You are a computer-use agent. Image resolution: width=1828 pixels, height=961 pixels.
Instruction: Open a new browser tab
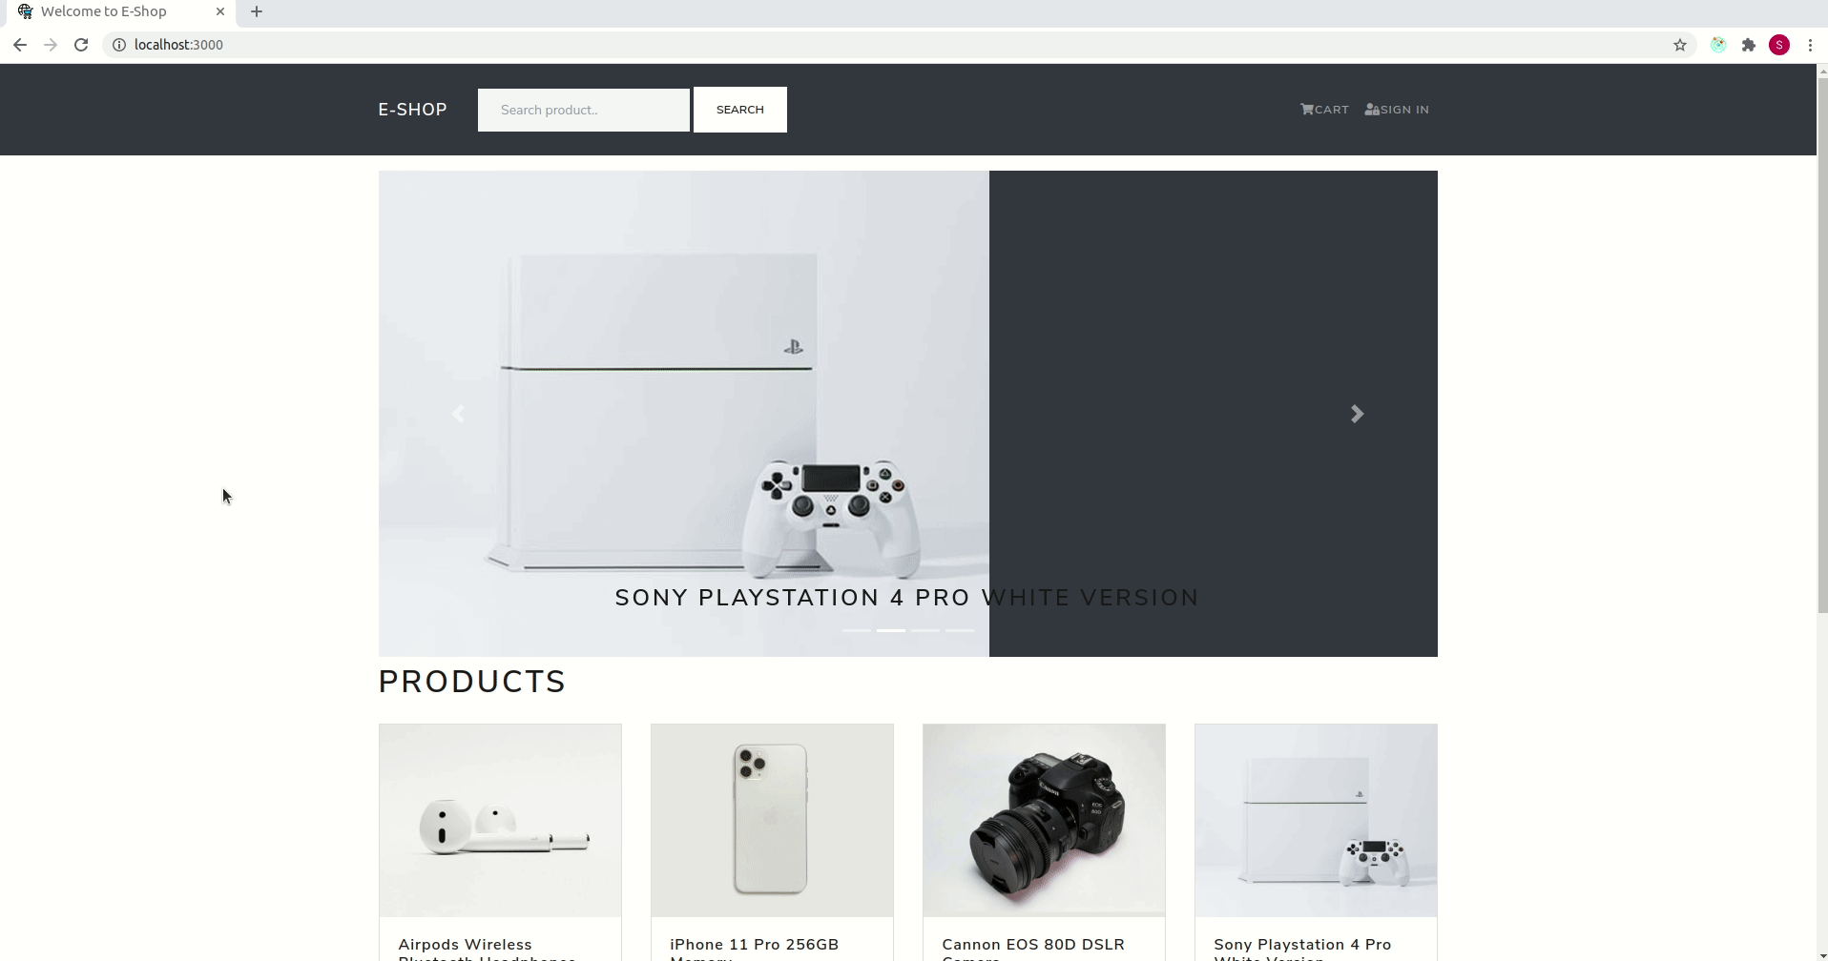[x=257, y=11]
